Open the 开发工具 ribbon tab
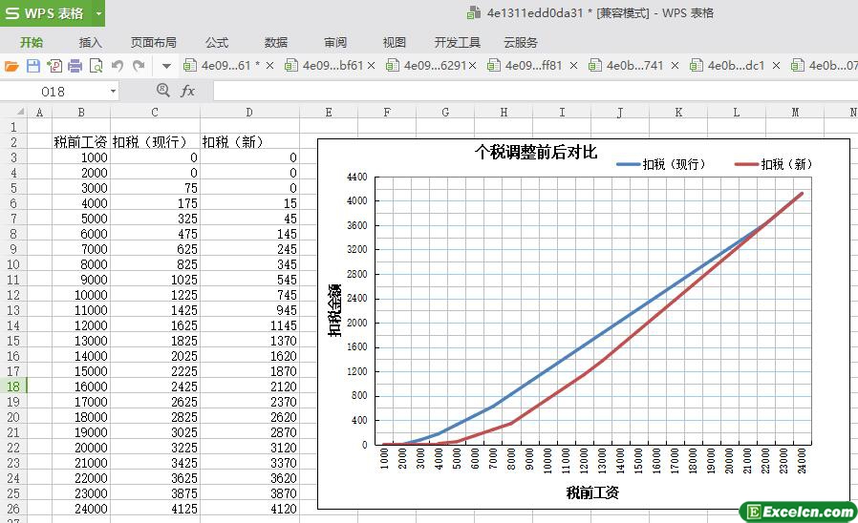 457,42
